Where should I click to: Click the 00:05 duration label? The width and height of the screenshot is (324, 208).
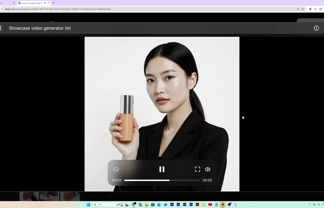pyautogui.click(x=207, y=180)
